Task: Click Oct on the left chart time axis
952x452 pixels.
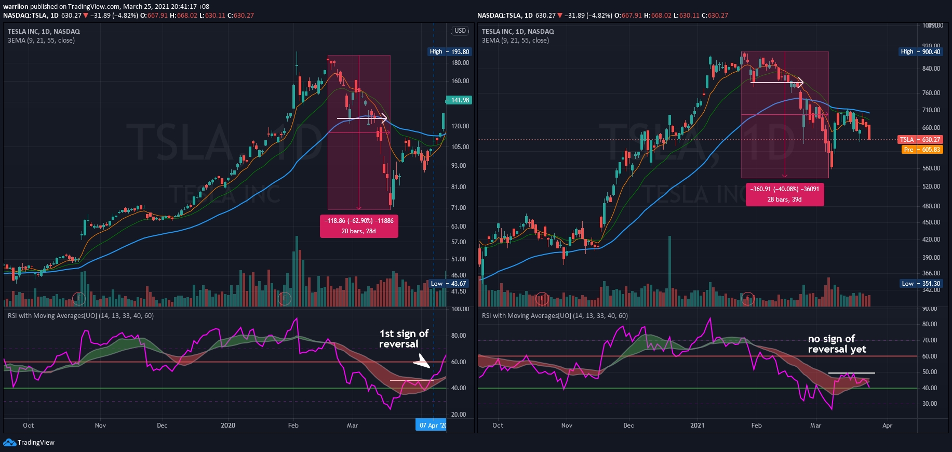Action: pyautogui.click(x=29, y=426)
